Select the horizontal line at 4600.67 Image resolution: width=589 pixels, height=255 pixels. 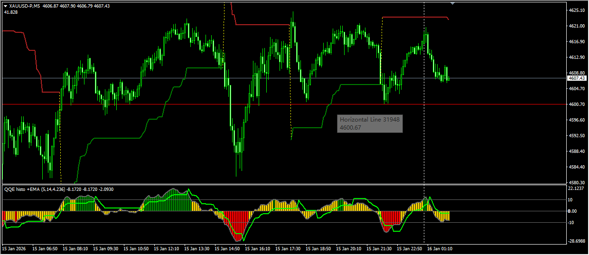(x=190, y=104)
